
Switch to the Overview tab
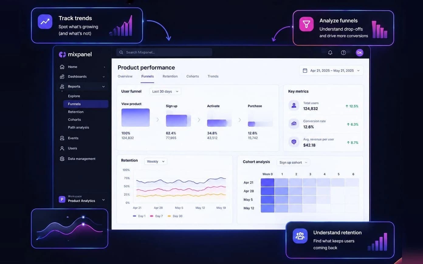pos(125,76)
